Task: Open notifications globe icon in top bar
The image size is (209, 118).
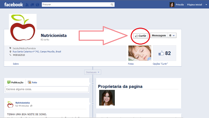Action: point(37,5)
